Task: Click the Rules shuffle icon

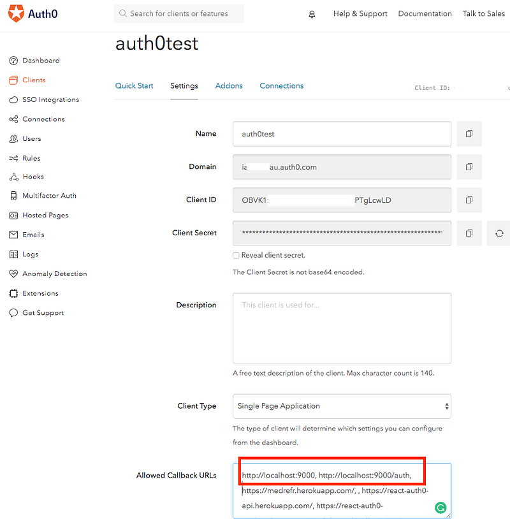Action: 13,158
